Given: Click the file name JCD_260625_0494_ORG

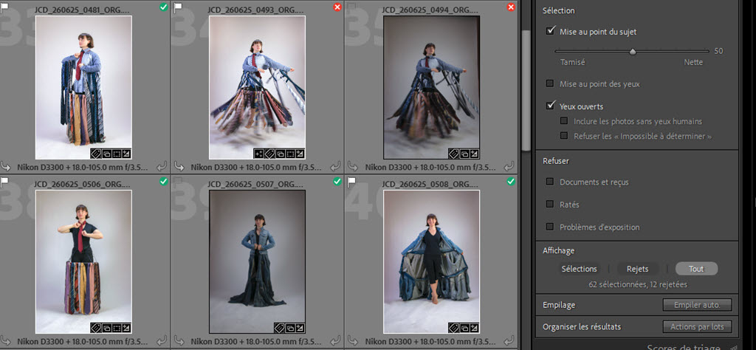Looking at the screenshot, I should pos(431,10).
